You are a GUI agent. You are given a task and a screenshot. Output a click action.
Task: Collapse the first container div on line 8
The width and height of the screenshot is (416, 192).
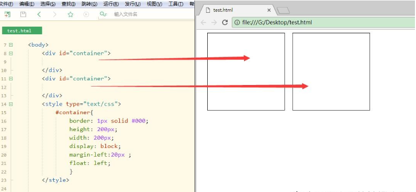tap(11, 53)
